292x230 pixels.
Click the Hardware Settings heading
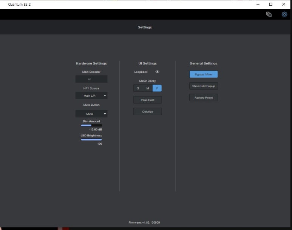[91, 63]
